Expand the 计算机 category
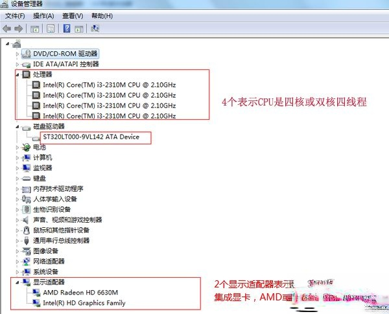Image resolution: width=389 pixels, height=314 pixels. point(17,158)
